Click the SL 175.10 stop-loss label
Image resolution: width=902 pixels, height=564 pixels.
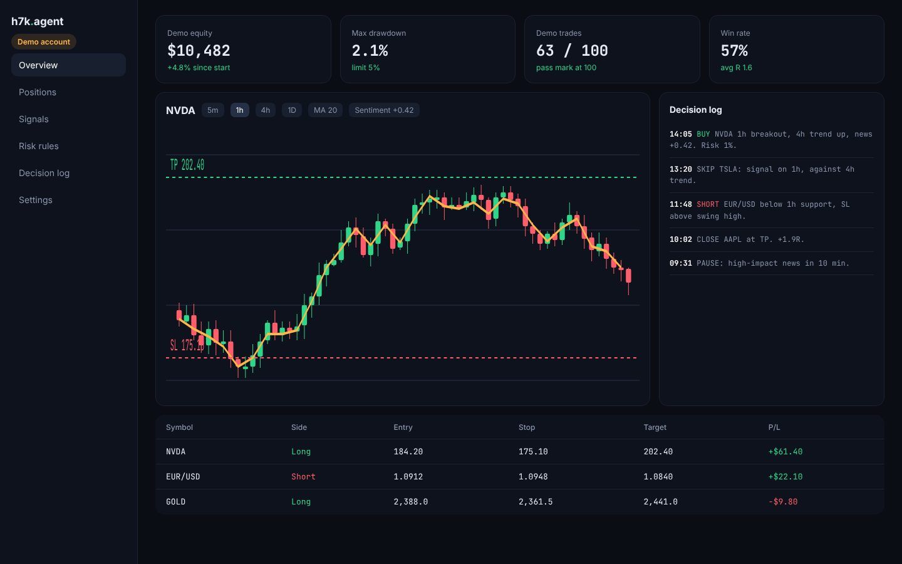[x=187, y=345]
